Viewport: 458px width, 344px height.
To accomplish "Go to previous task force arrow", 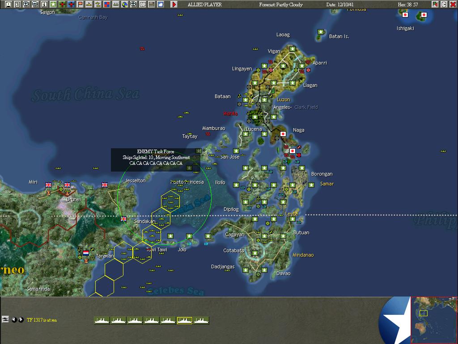I will [14, 320].
